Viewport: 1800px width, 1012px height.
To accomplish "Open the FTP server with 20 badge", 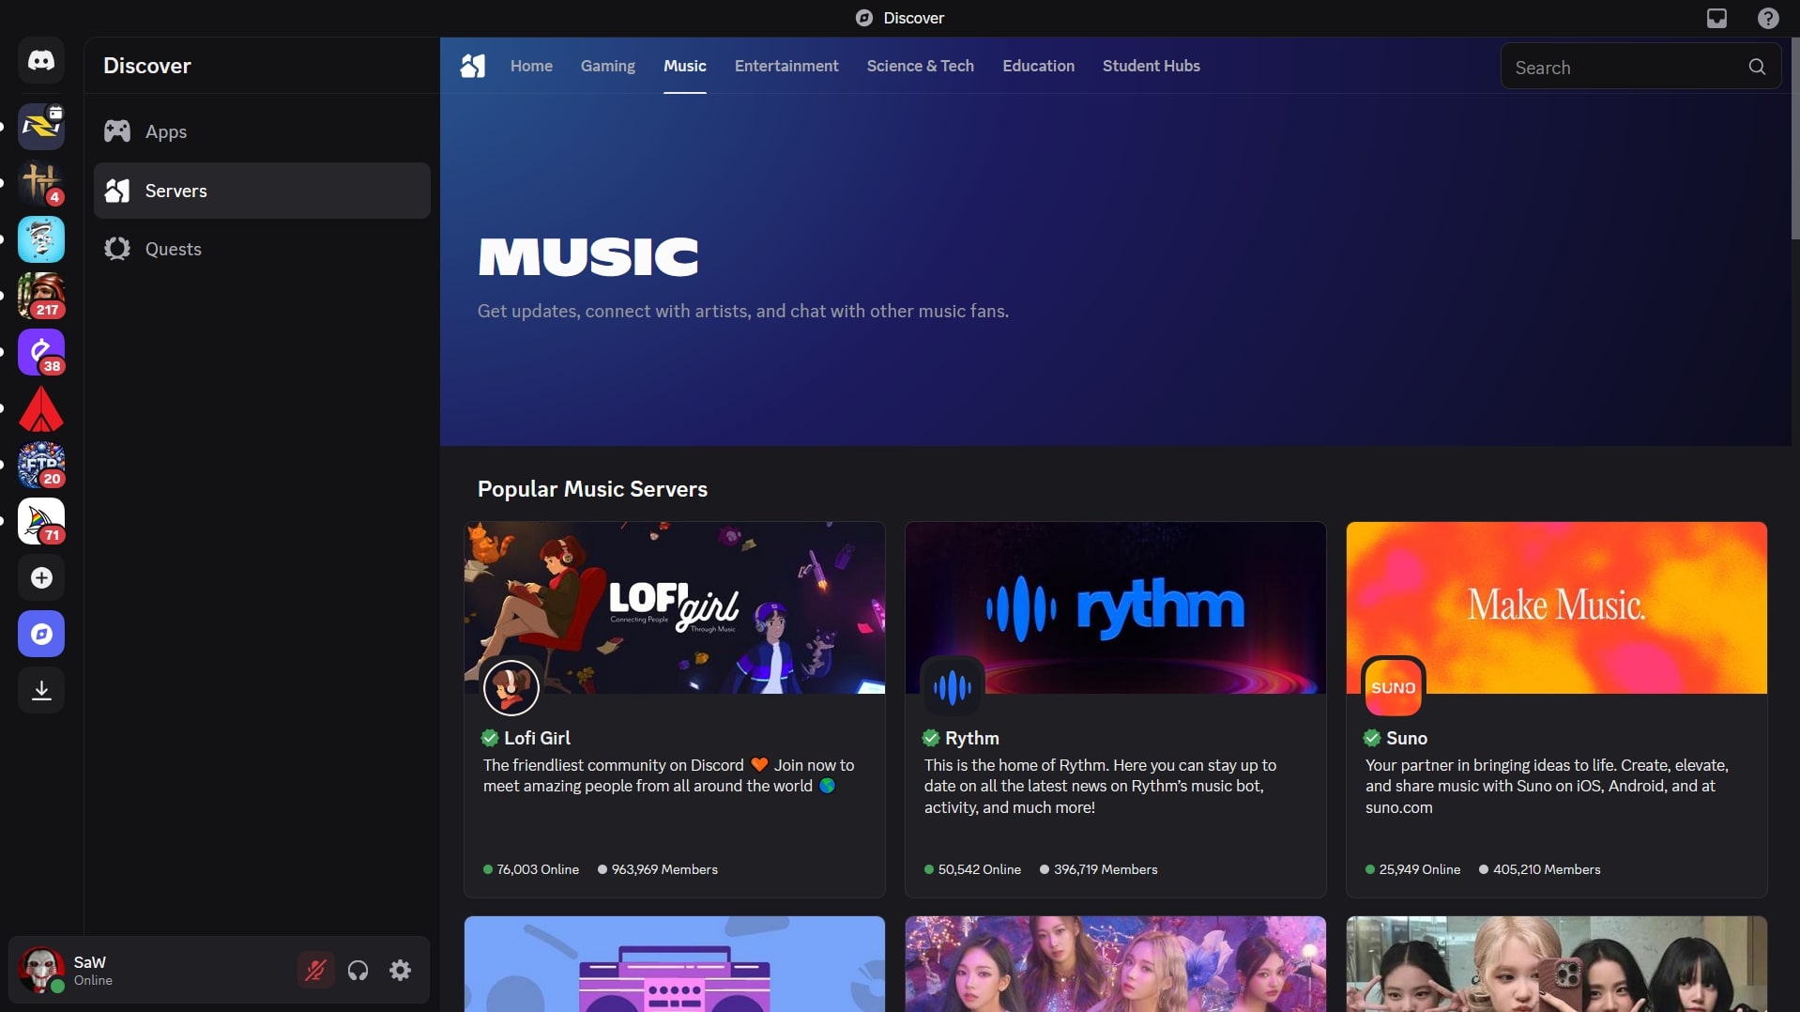I will 41,465.
